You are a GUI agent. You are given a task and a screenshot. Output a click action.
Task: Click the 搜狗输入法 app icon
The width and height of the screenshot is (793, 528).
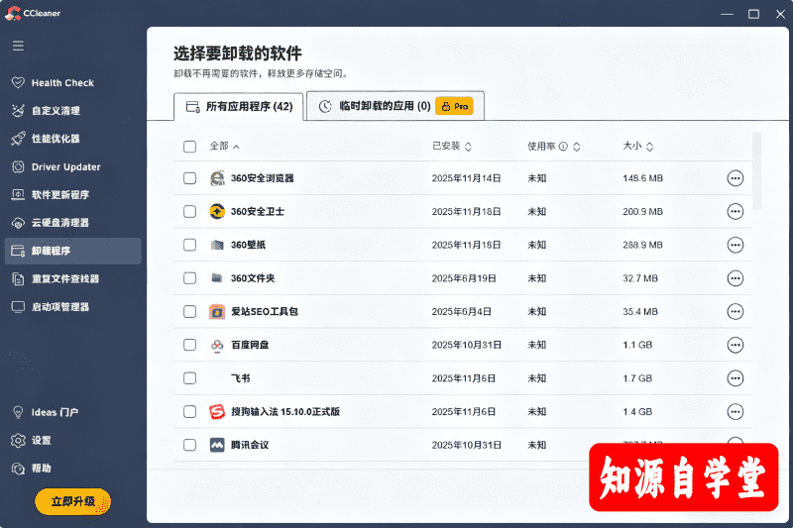coord(217,411)
